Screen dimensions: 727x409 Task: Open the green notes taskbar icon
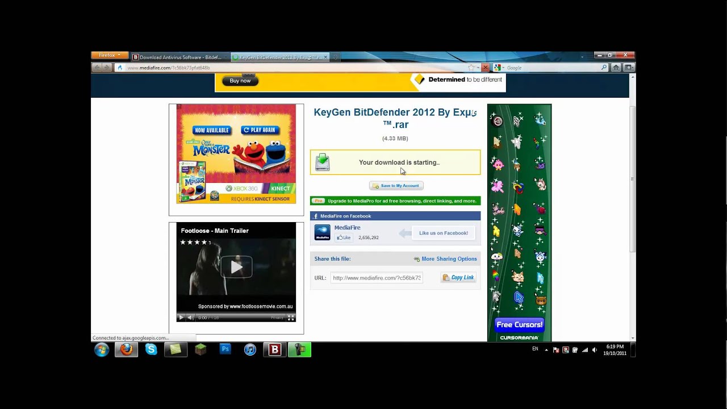click(x=176, y=350)
